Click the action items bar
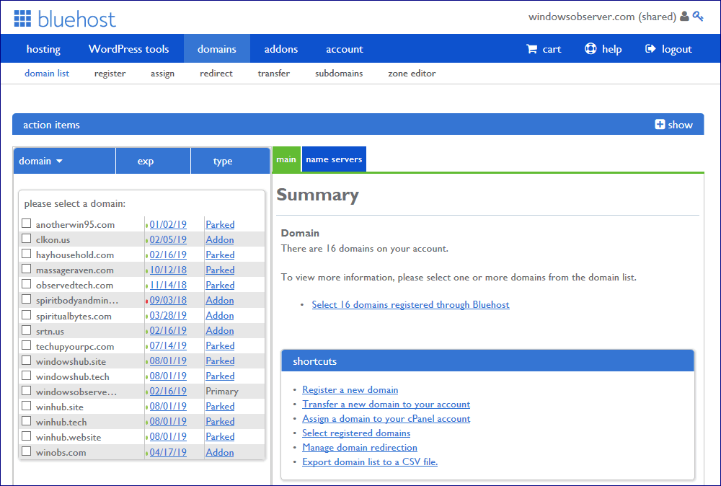721x486 pixels. click(358, 124)
